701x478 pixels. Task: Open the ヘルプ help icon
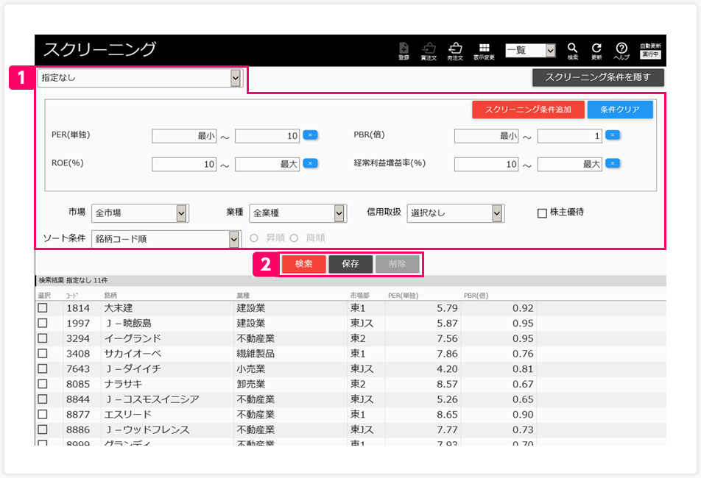tap(621, 51)
